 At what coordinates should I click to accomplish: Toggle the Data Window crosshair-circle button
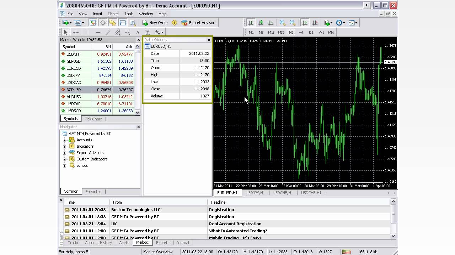coord(103,23)
